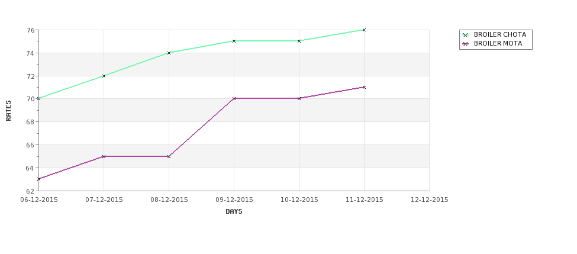This screenshot has height=254, width=577.
Task: Select BROILER CHOTA point on 06-12-2015
Action: click(x=38, y=99)
